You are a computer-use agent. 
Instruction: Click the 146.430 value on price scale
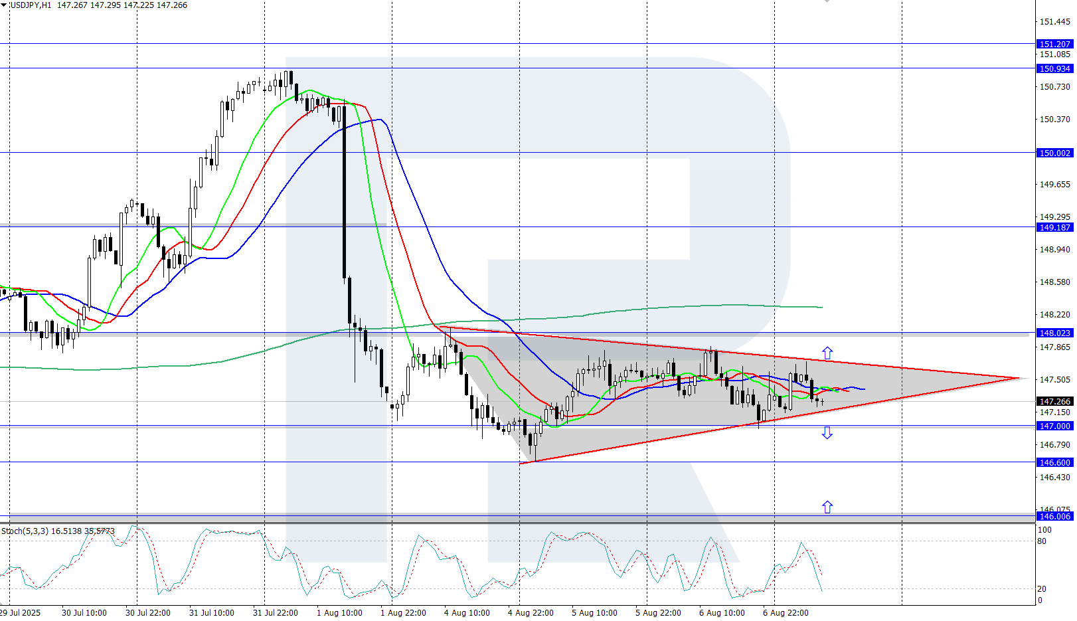(x=1054, y=477)
